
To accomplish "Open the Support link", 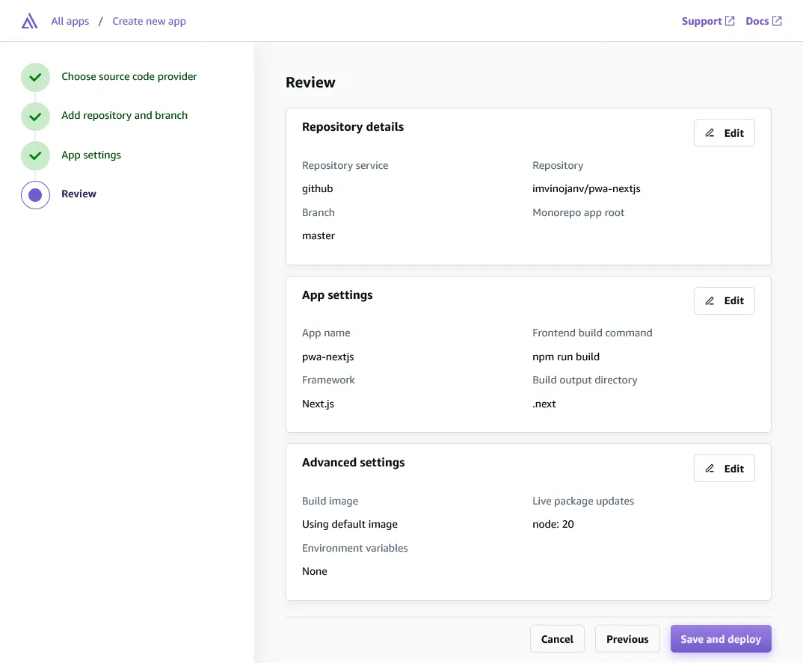I will point(701,21).
